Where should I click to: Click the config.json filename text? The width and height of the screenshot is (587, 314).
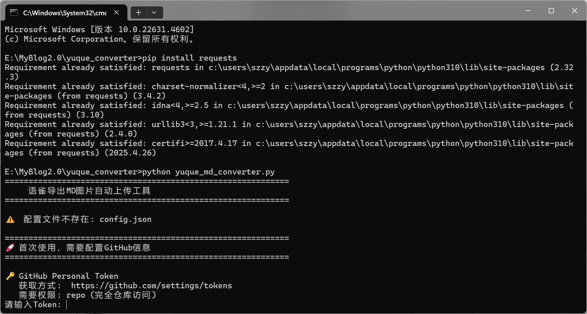click(x=125, y=219)
